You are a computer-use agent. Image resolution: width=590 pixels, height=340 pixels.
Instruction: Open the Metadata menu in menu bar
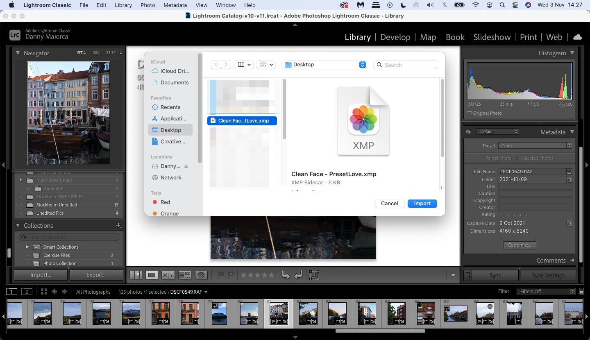point(175,5)
